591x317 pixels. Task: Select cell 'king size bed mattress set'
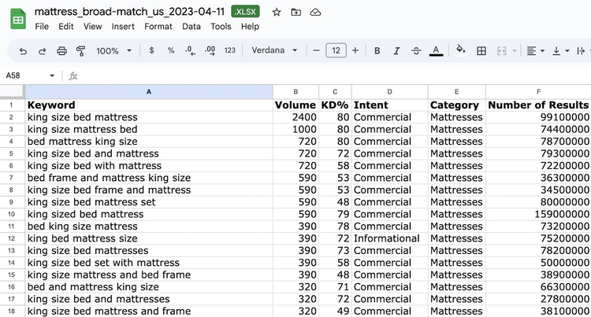(149, 202)
